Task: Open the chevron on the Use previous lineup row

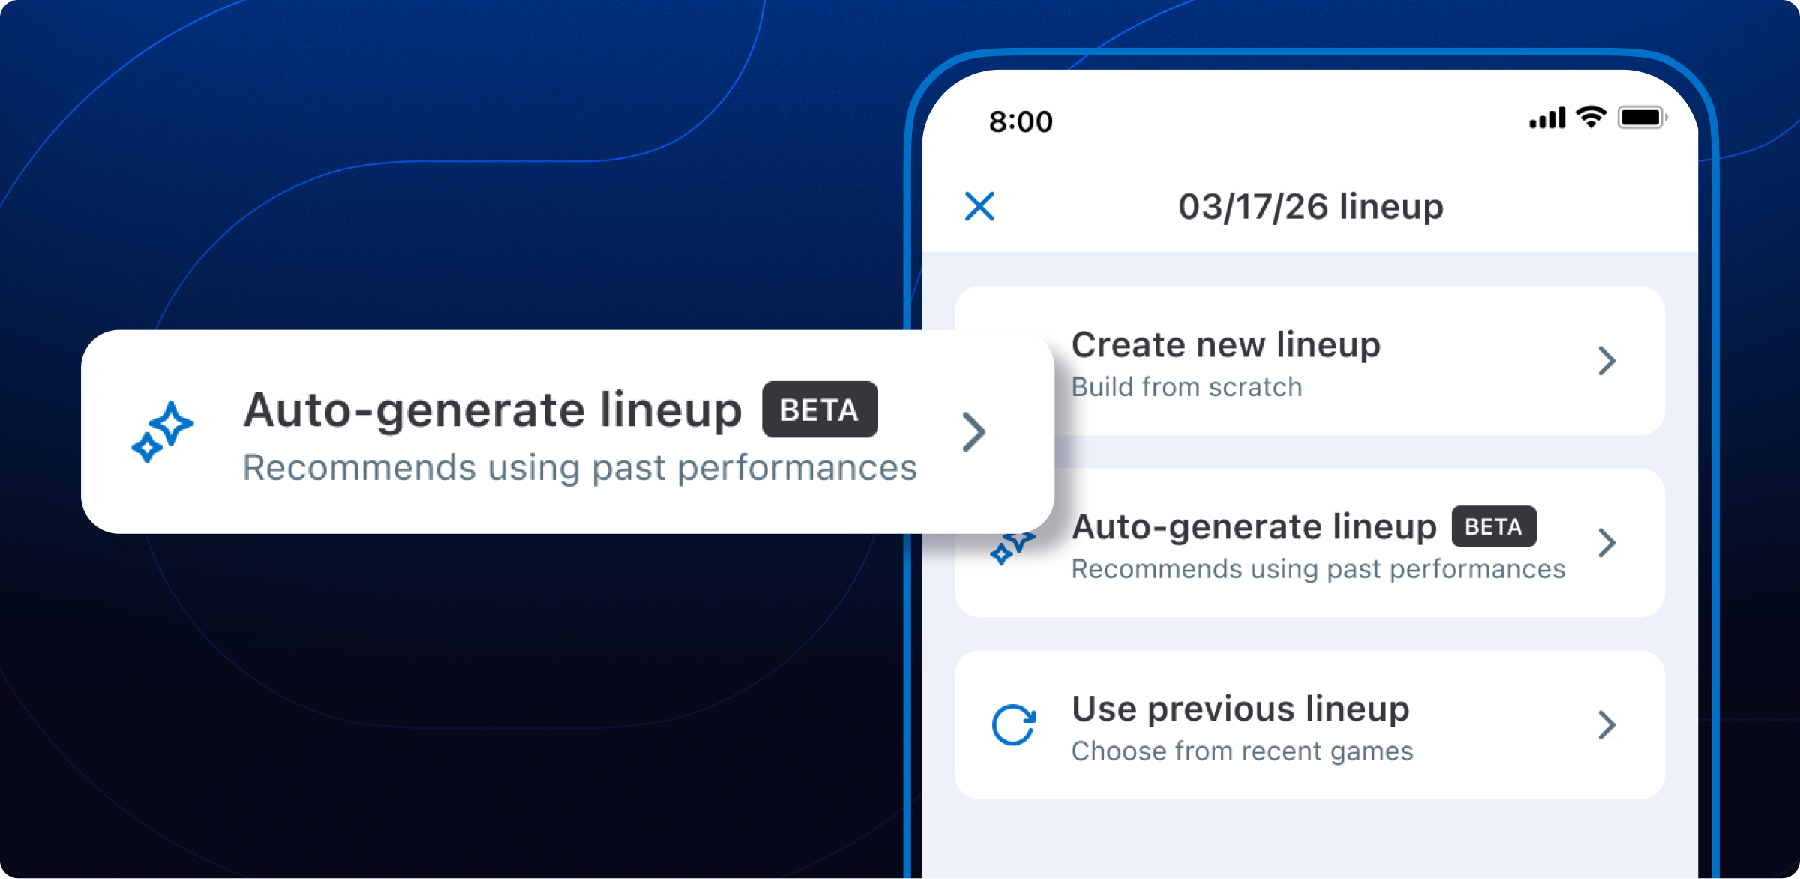Action: coord(1606,725)
